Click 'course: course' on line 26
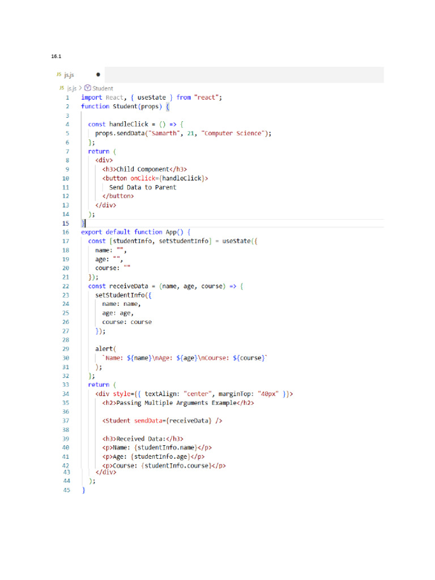The height and width of the screenshot is (580, 435). point(127,322)
